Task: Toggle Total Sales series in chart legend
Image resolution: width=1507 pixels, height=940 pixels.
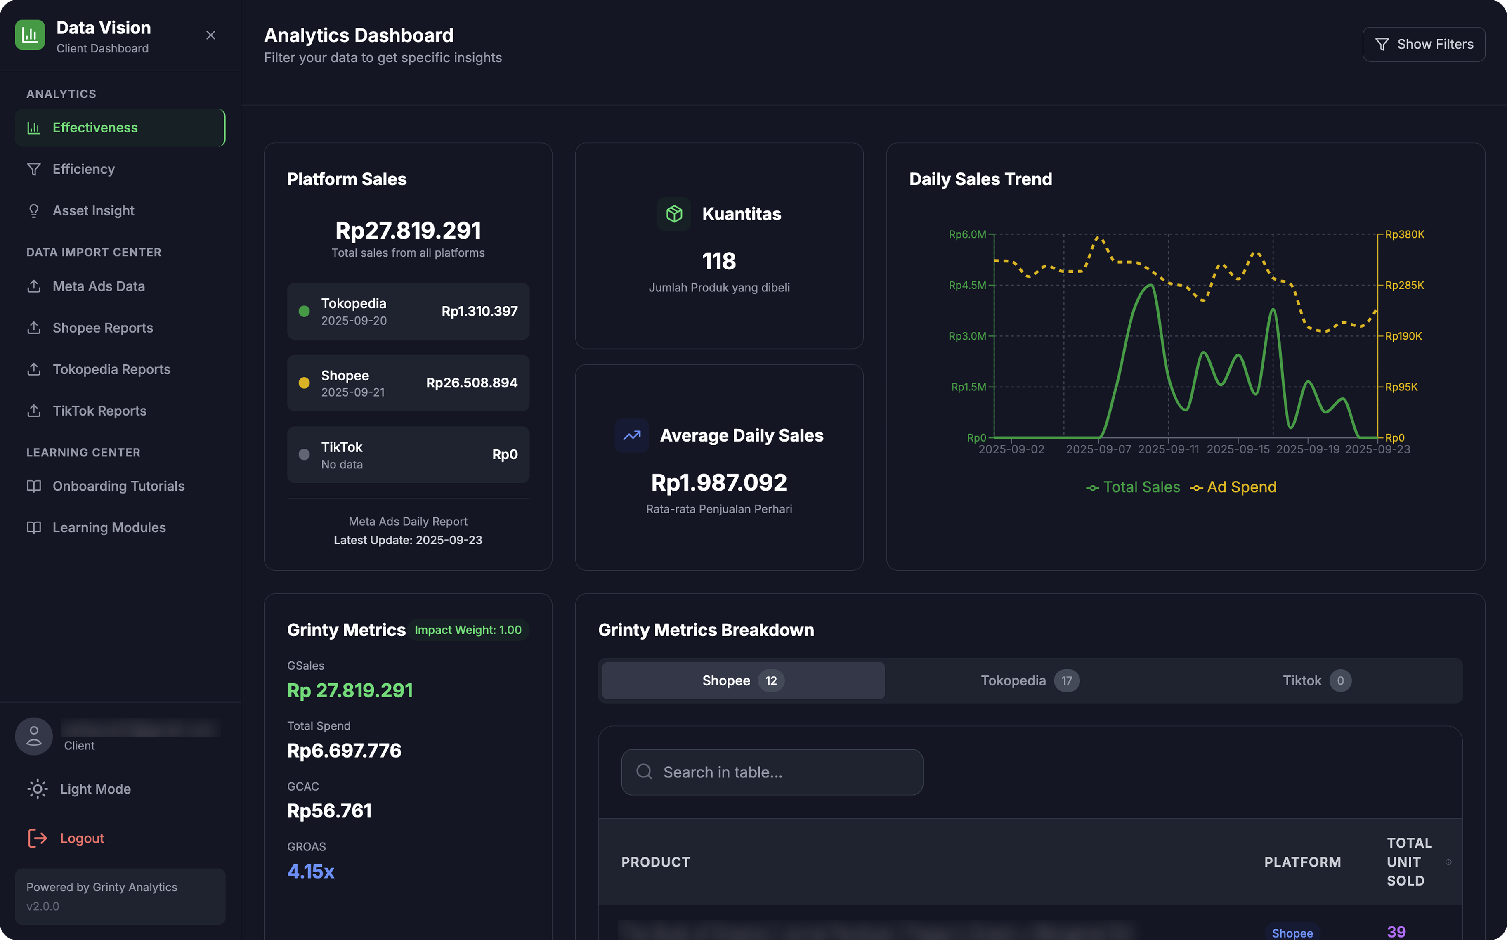Action: [x=1133, y=487]
